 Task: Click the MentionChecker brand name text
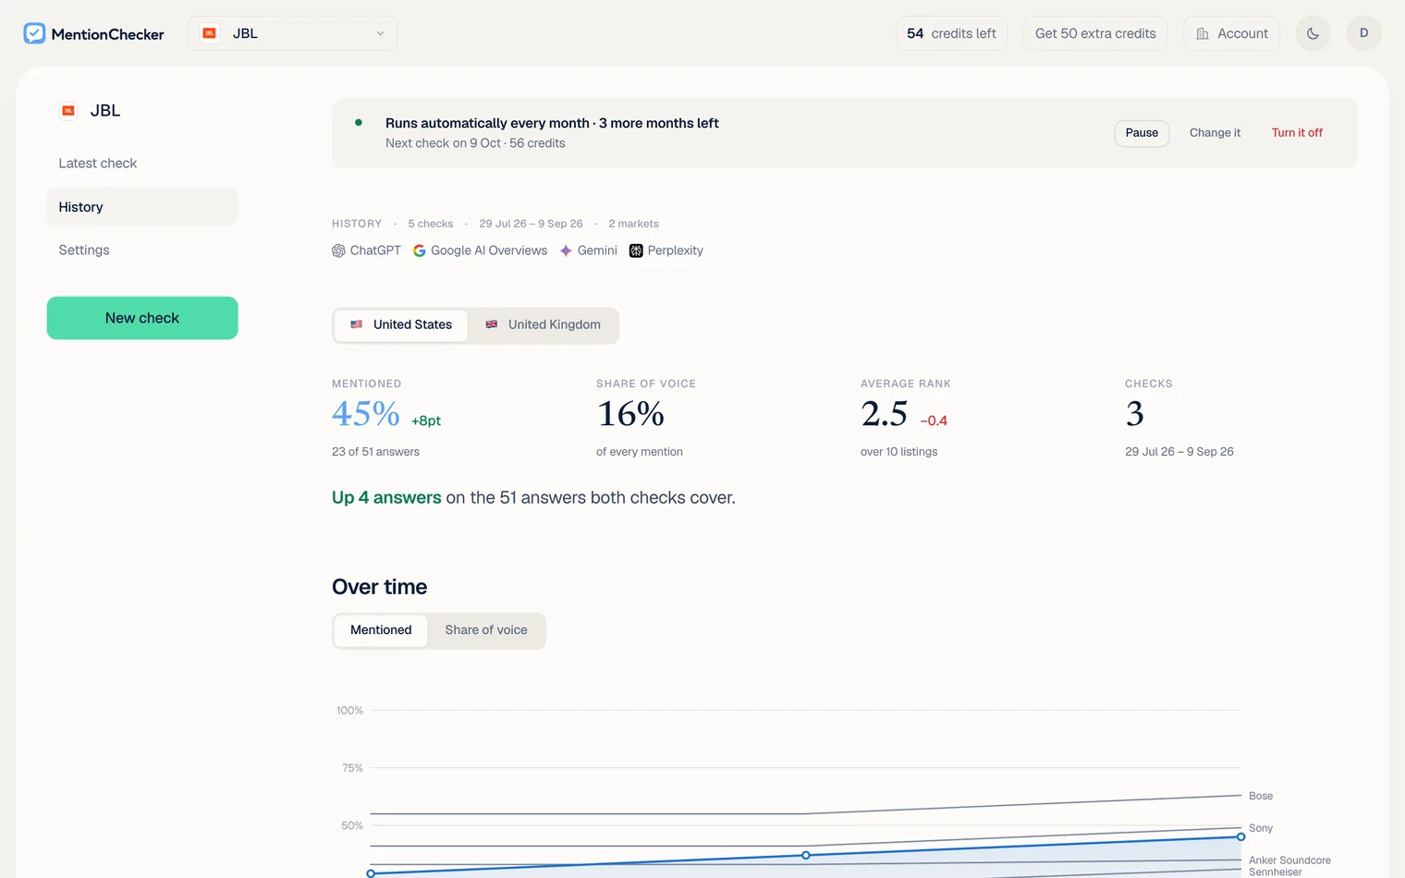click(x=107, y=34)
